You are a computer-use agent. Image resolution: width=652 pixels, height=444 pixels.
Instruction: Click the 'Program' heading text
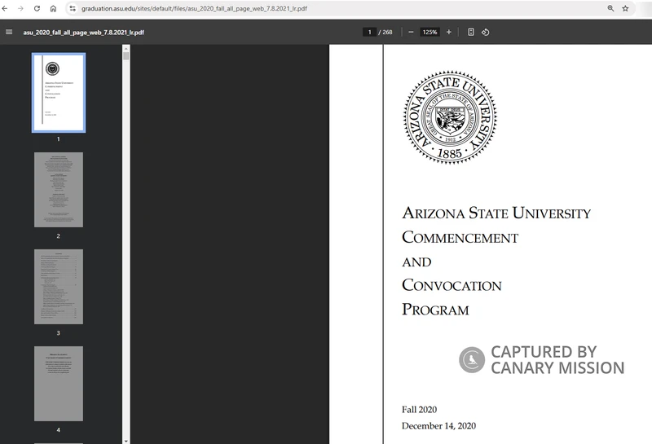click(435, 310)
